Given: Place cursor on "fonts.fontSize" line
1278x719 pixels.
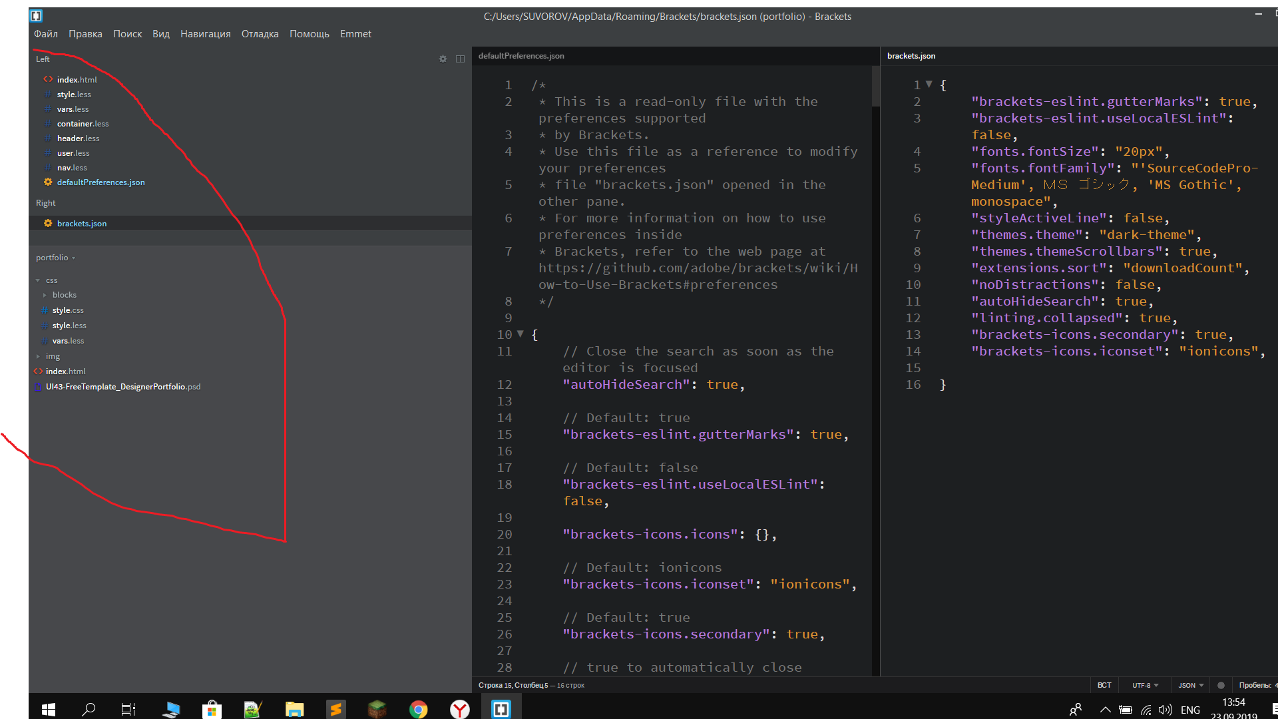Looking at the screenshot, I should pyautogui.click(x=1070, y=151).
